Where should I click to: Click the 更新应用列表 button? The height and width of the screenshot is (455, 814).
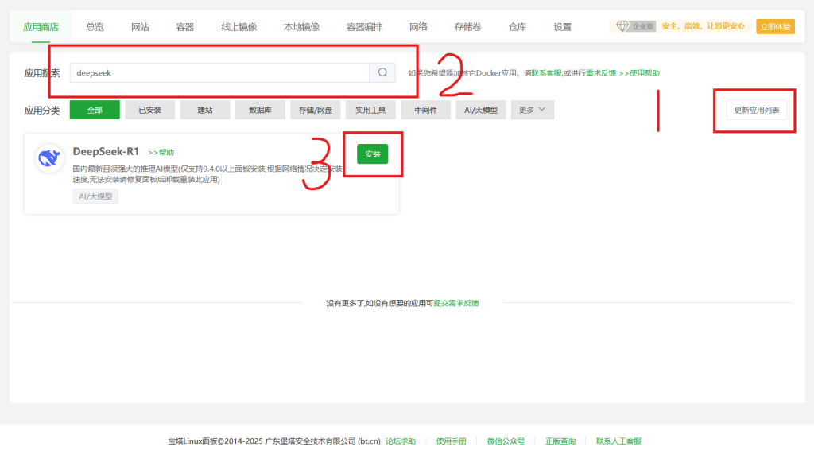coord(757,110)
